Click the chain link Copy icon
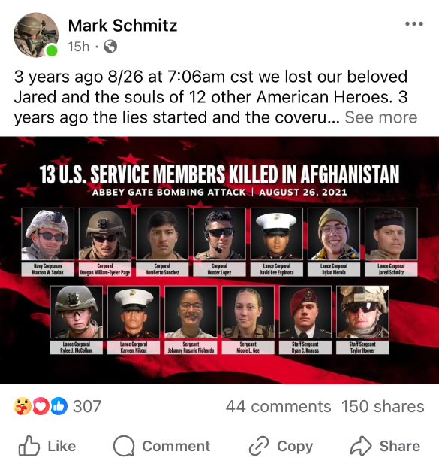This screenshot has width=439, height=464. (x=259, y=446)
